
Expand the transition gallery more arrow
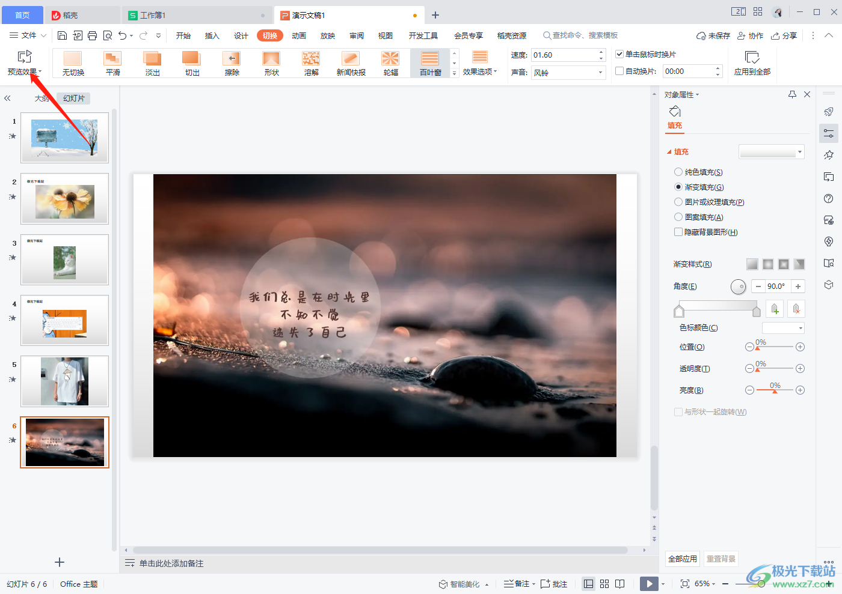(454, 73)
